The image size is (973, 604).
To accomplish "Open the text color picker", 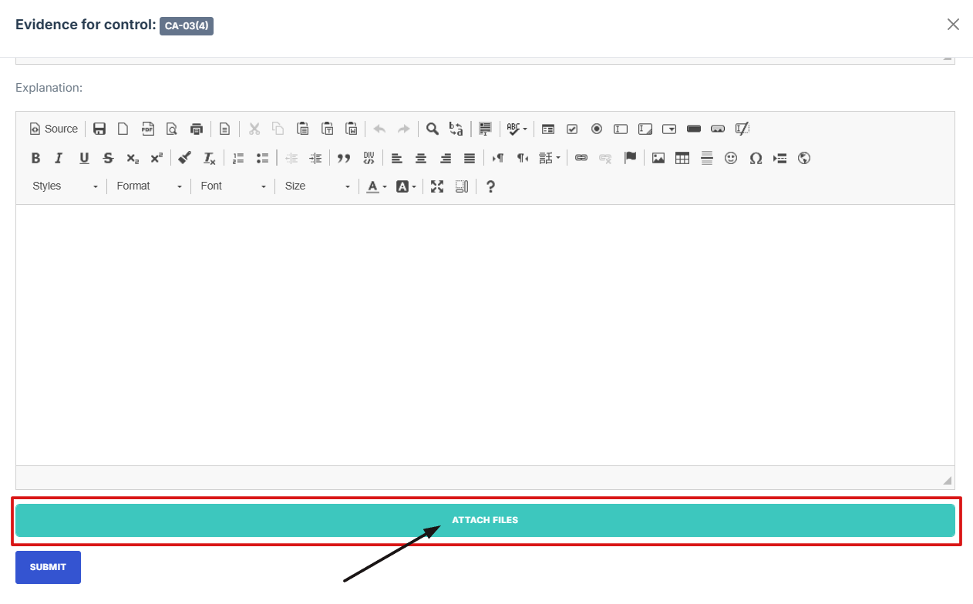I will tap(376, 186).
